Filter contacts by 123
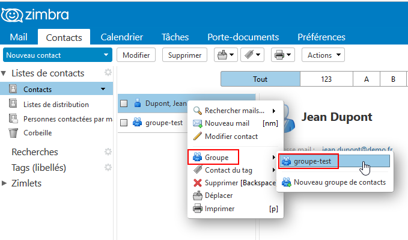This screenshot has width=408, height=240. click(x=326, y=79)
